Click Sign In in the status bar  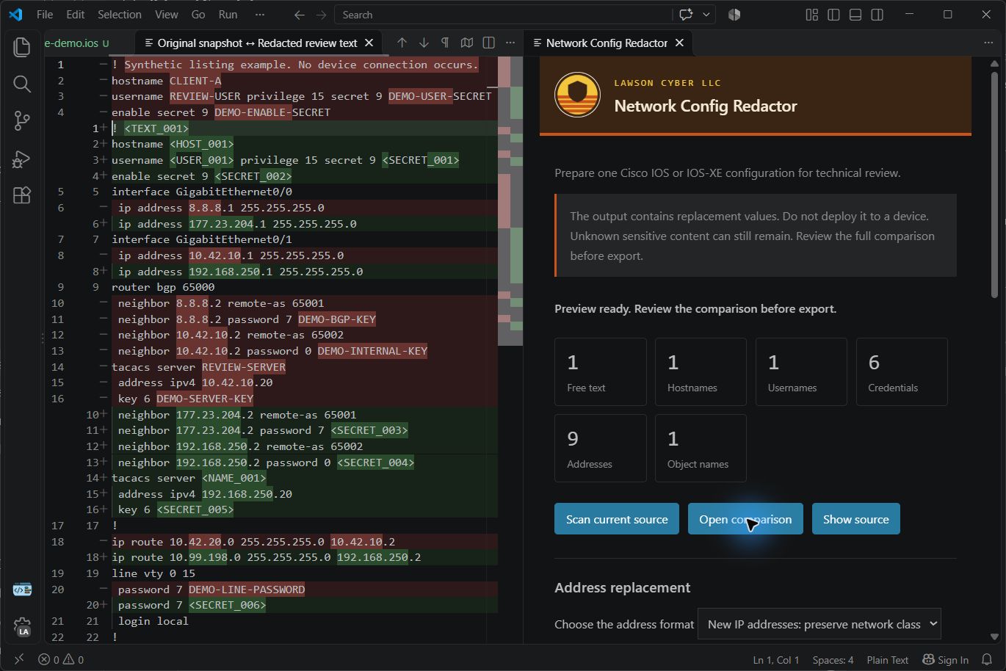(946, 659)
